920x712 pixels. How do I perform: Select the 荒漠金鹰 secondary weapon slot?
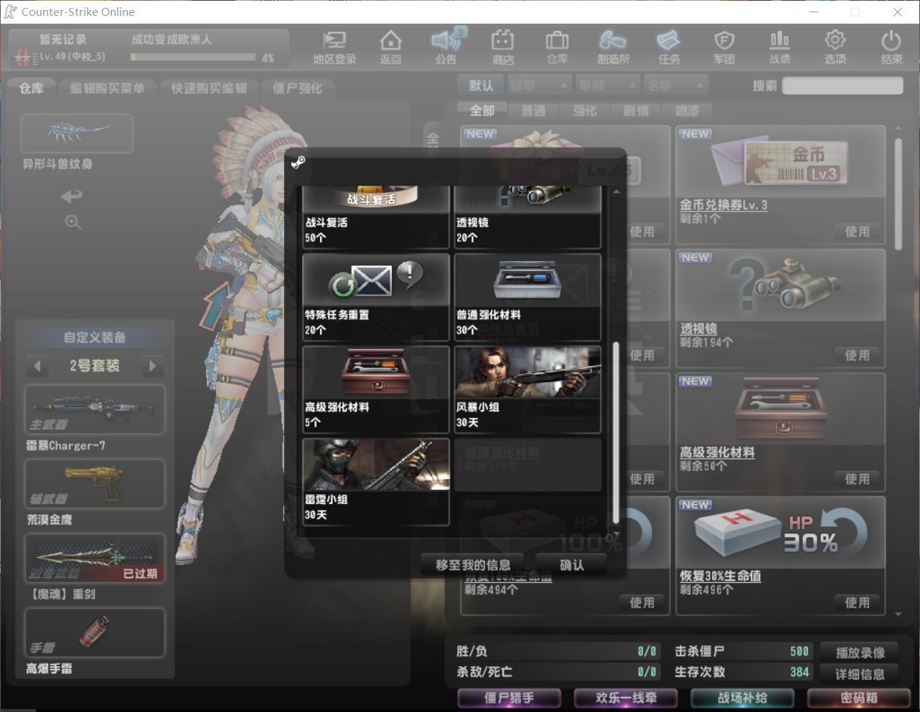(95, 484)
